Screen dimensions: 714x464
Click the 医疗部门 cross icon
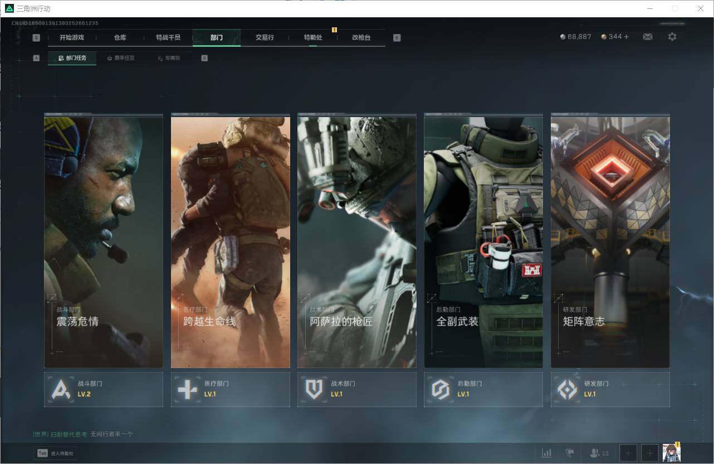tap(187, 389)
